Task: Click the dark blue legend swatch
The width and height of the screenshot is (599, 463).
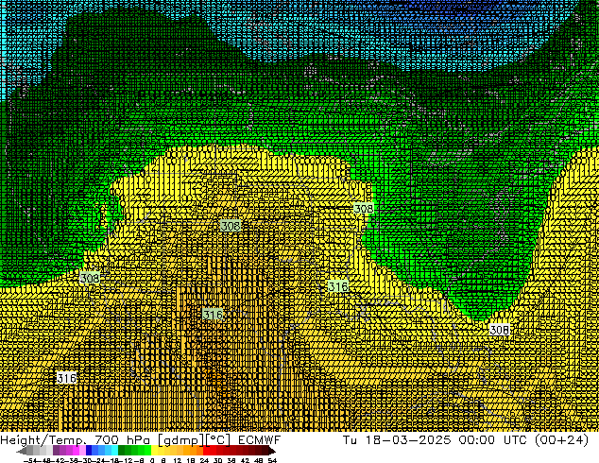Action: pos(89,451)
